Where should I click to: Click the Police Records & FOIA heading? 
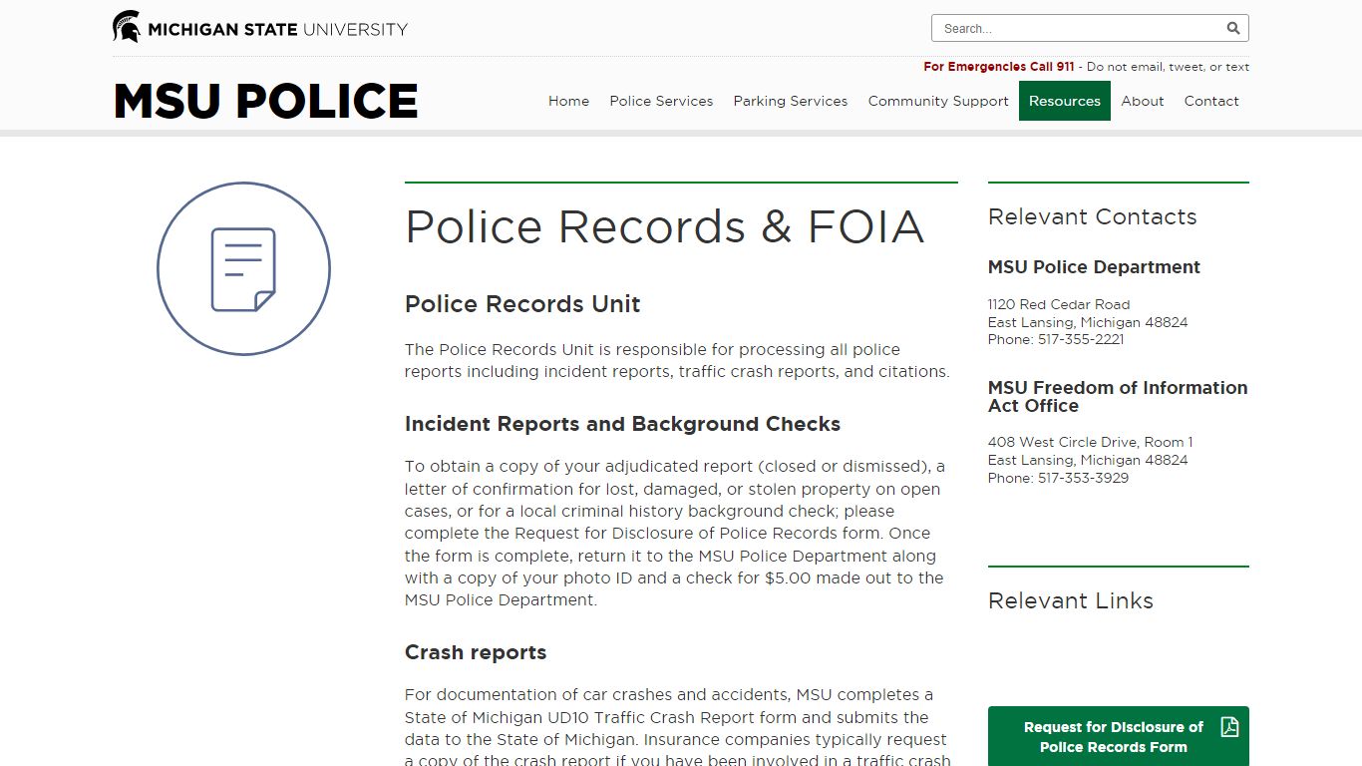664,226
